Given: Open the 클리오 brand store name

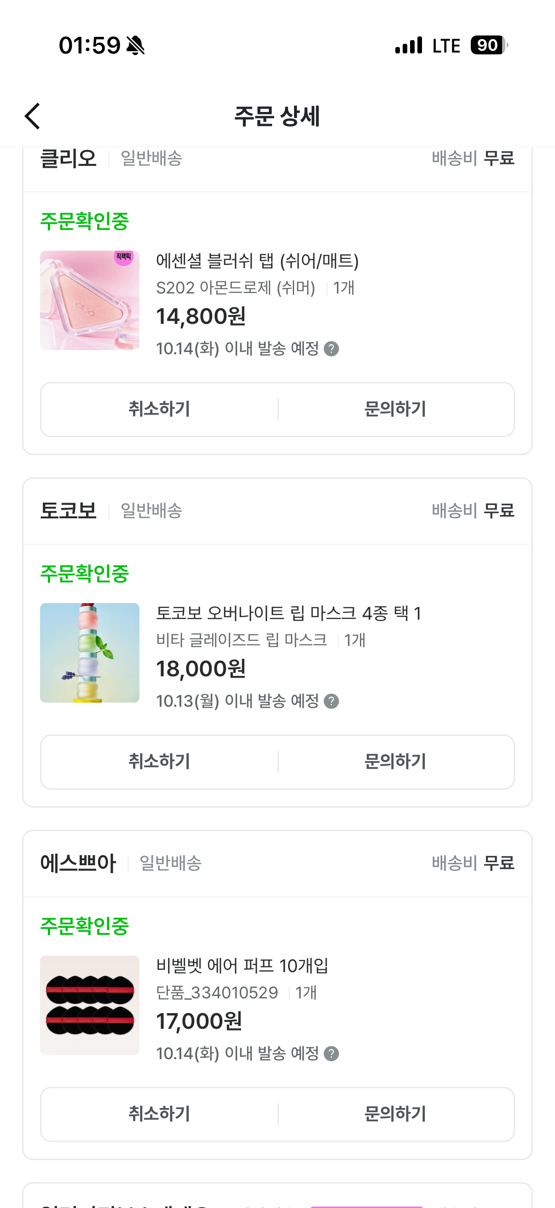Looking at the screenshot, I should coord(69,158).
